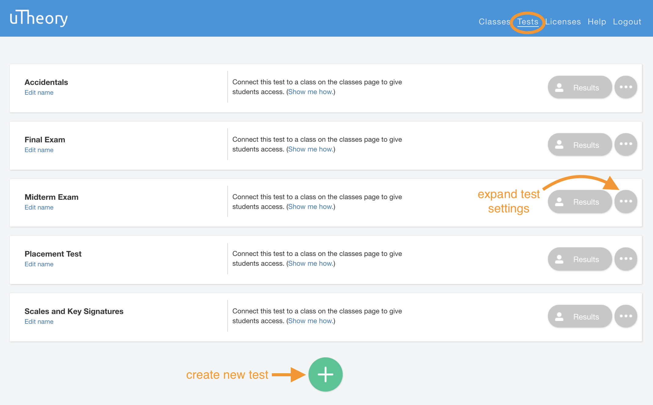
Task: Select the 'Scales and Key Signatures' title
Action: [74, 311]
